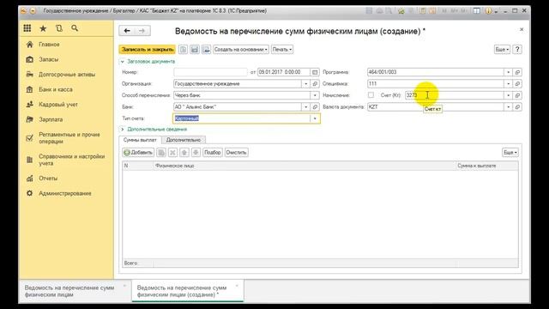
Task: Click the save diskette icon
Action: (x=195, y=50)
